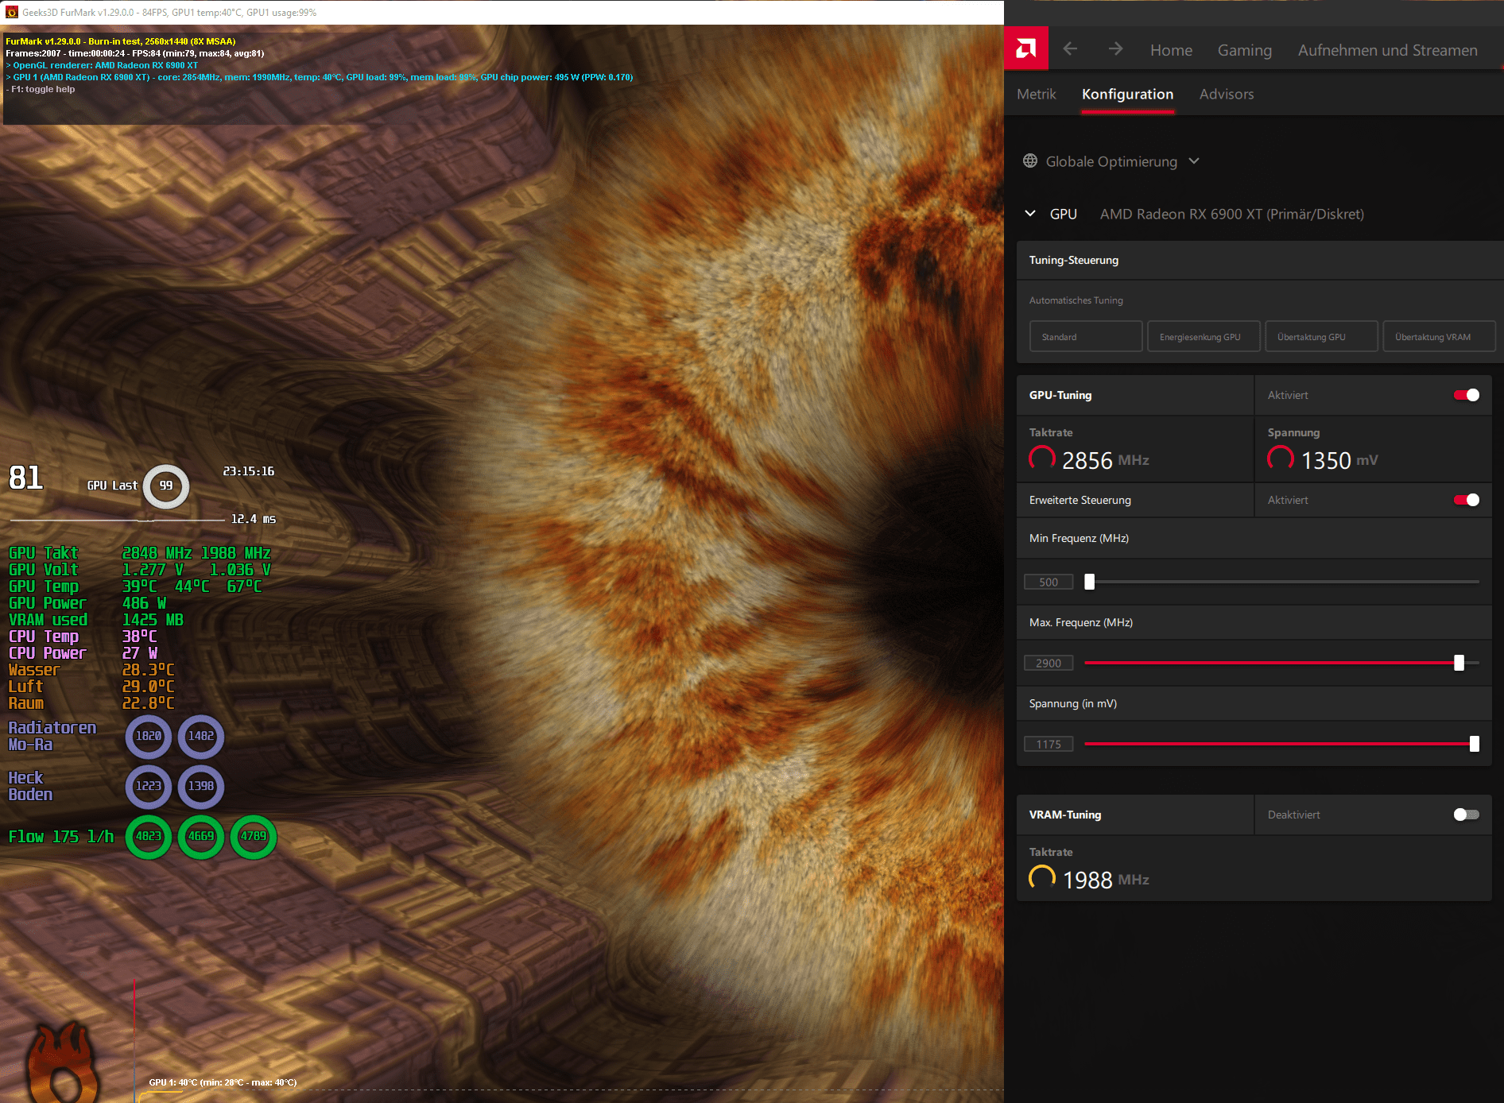Enable the VRAM-Tuning toggle
This screenshot has width=1504, height=1103.
click(x=1467, y=815)
